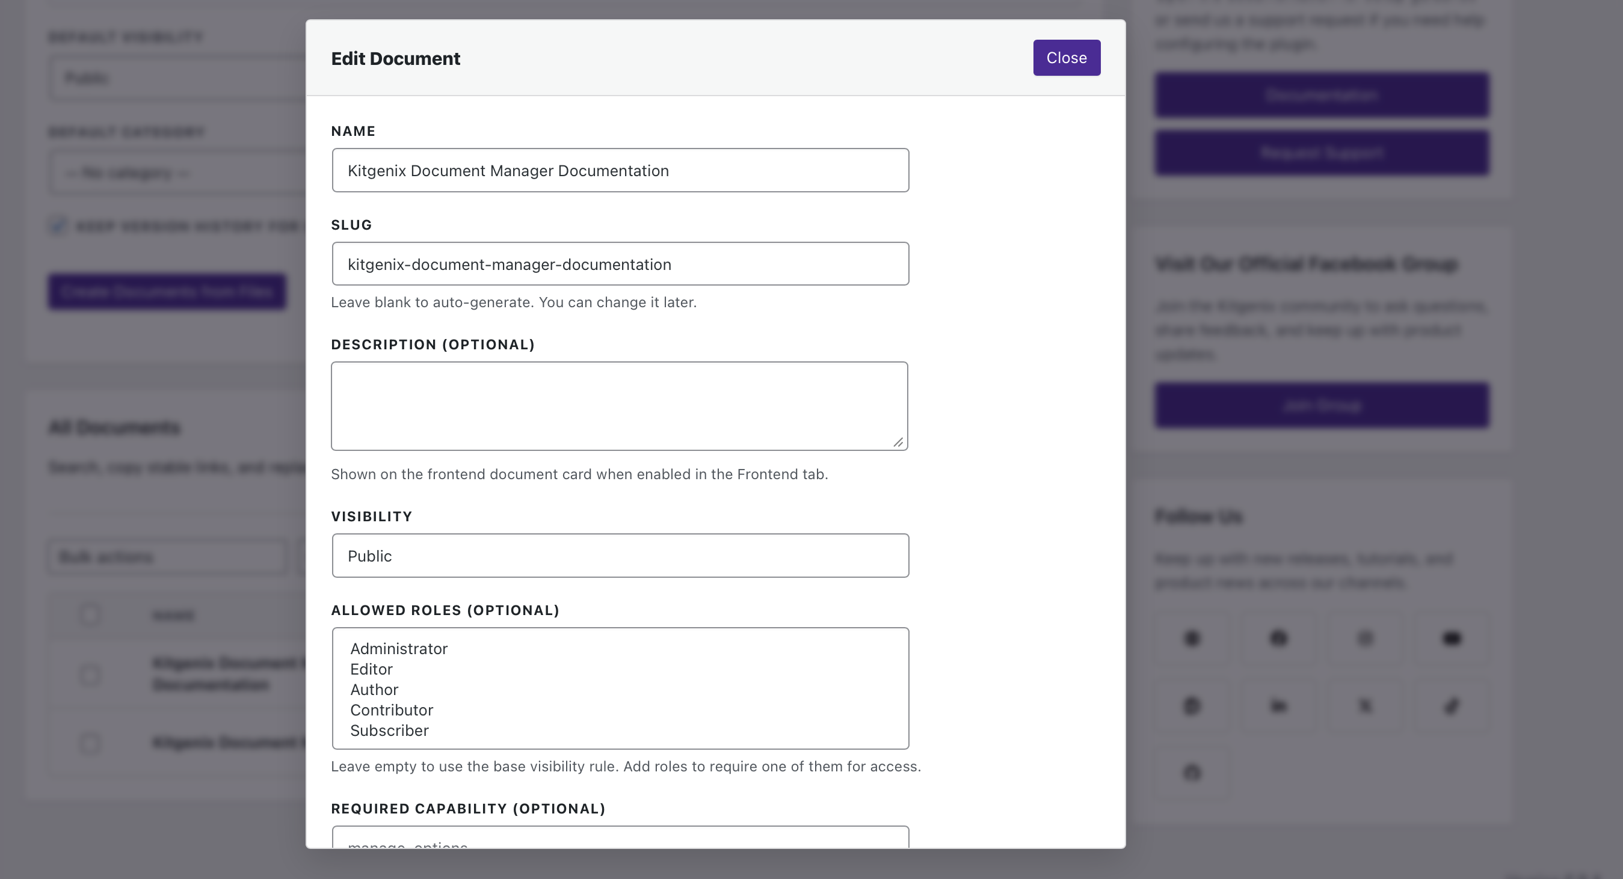Open the Default Category No category dropdown
Image resolution: width=1623 pixels, height=879 pixels.
(177, 173)
